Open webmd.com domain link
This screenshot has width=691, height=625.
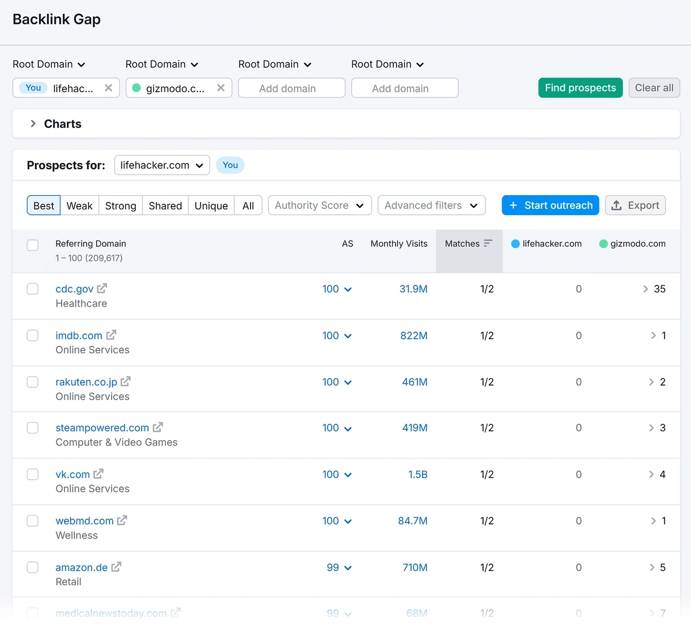(x=85, y=521)
